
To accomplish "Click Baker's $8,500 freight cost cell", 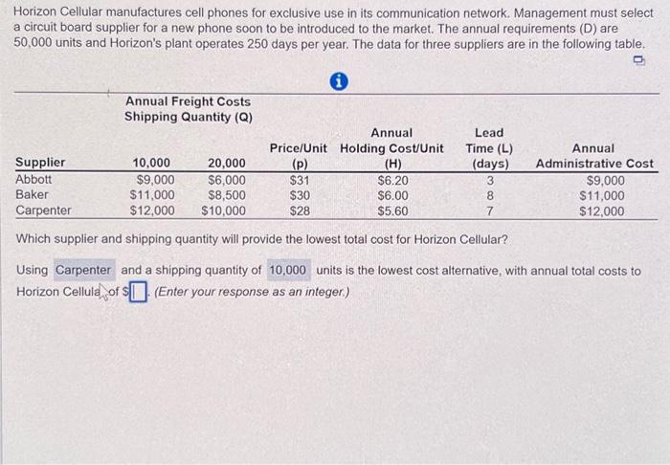I will point(227,195).
